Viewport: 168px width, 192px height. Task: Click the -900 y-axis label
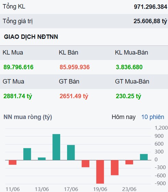[160, 183]
